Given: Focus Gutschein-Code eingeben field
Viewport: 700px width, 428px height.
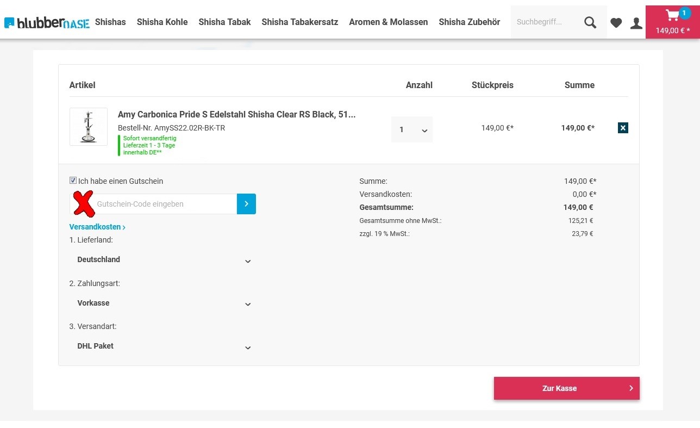Looking at the screenshot, I should pyautogui.click(x=153, y=204).
